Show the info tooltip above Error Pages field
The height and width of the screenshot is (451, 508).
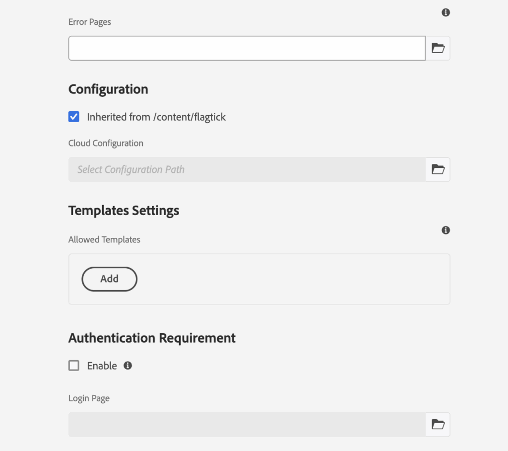(446, 12)
